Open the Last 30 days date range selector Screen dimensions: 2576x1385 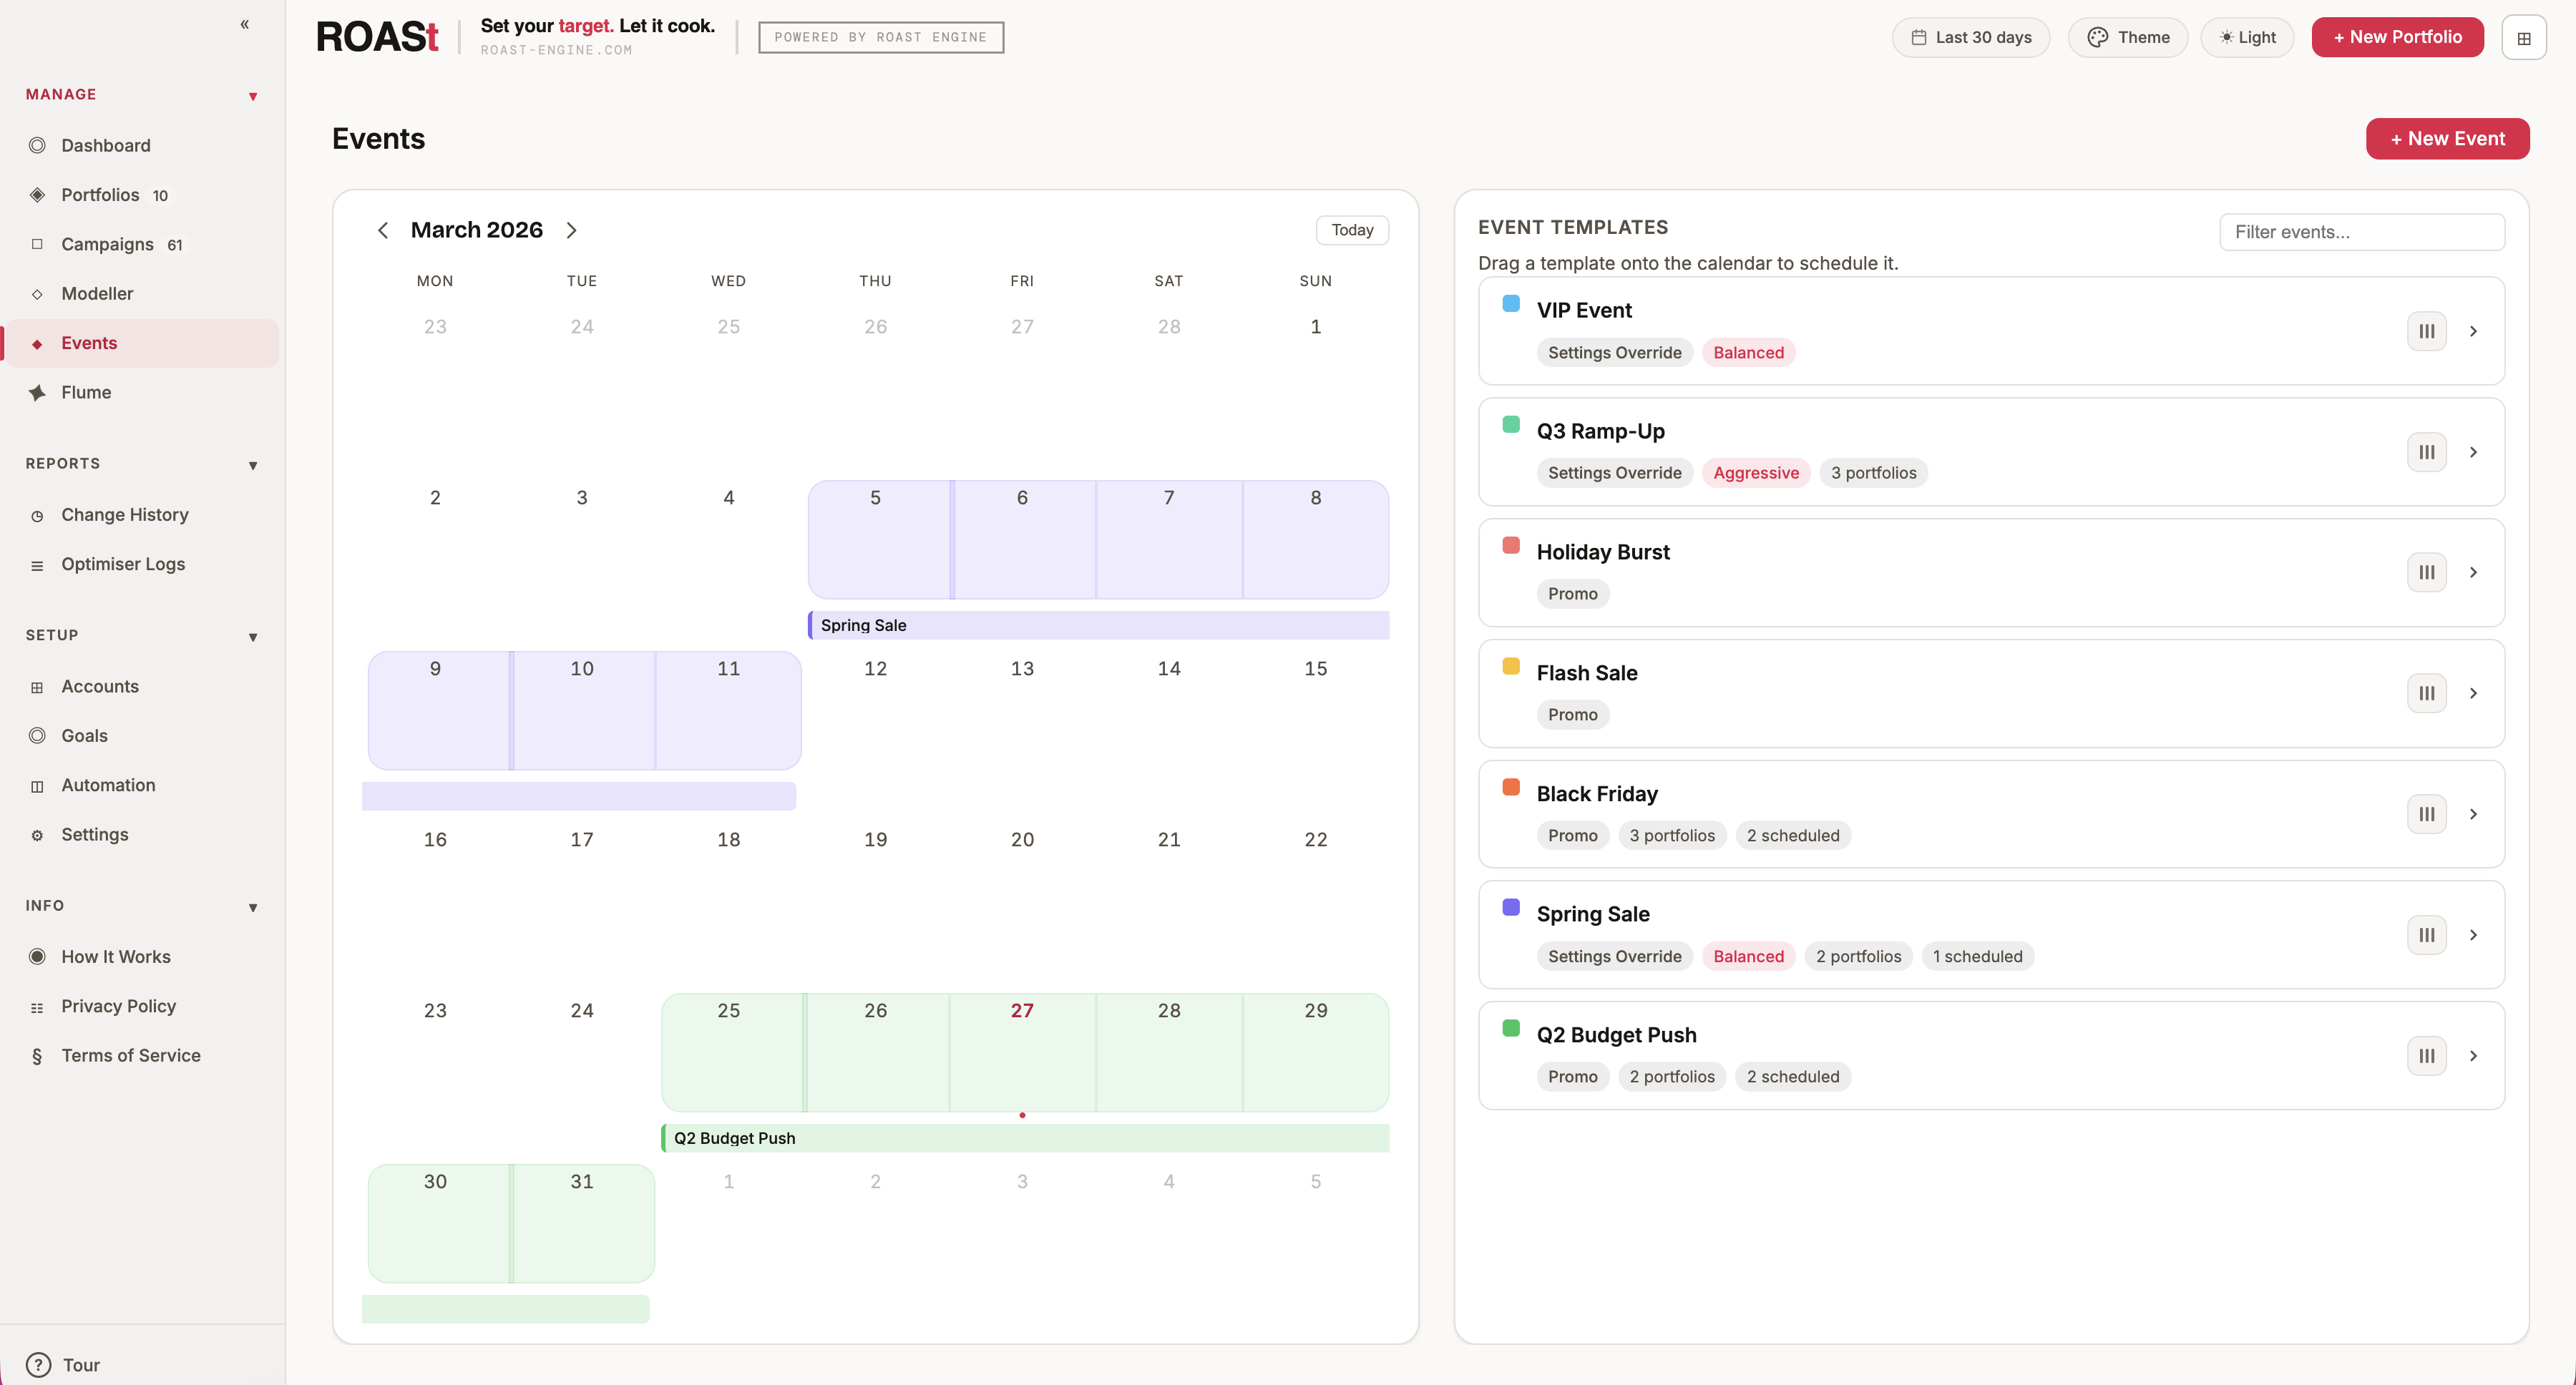(1970, 37)
